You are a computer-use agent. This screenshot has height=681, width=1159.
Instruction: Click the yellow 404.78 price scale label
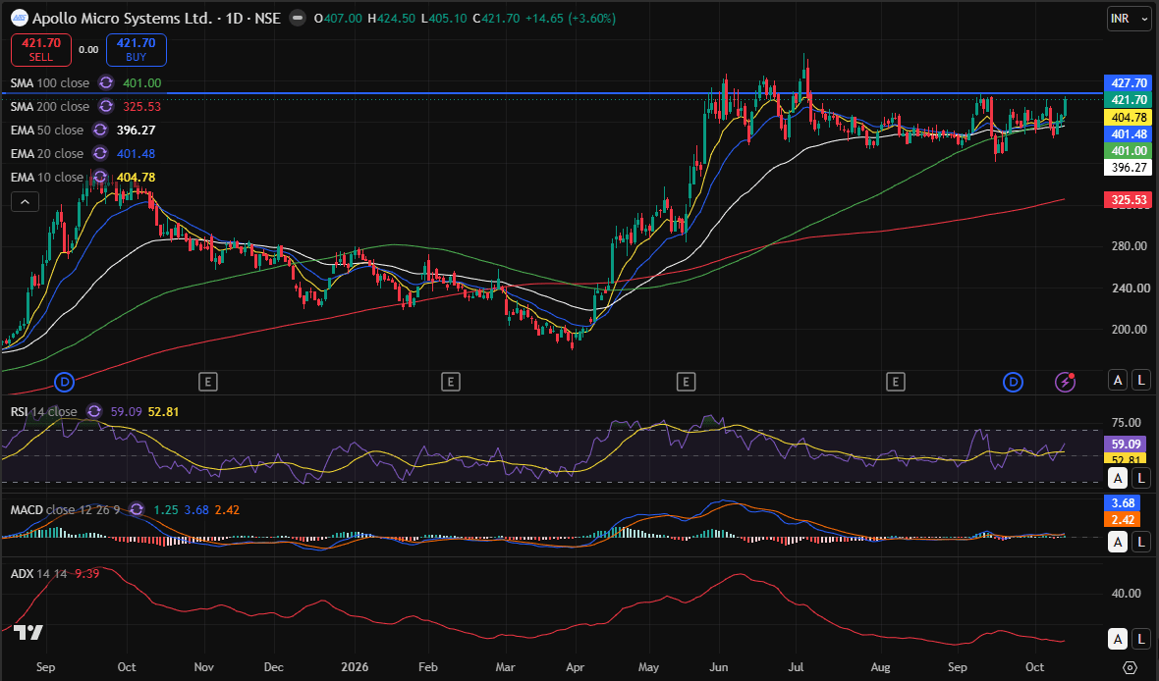1128,117
